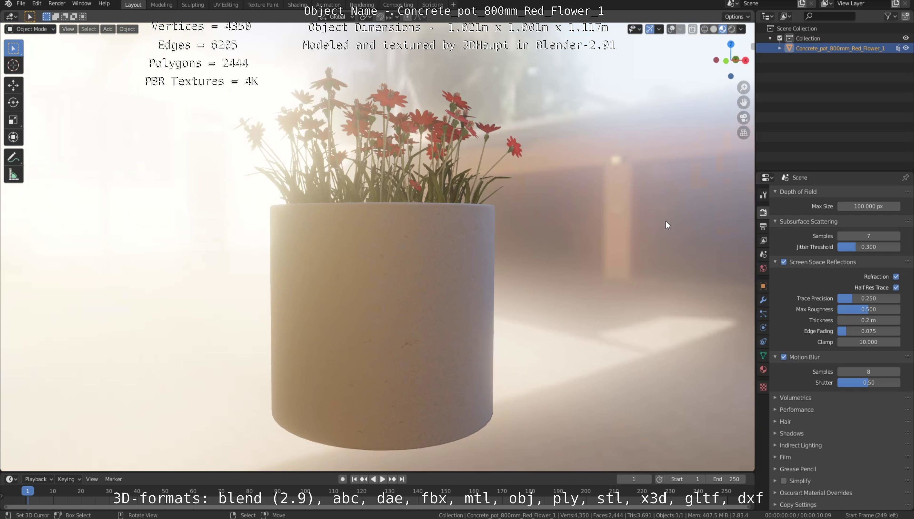
Task: Switch perspective/orthographic grid icon
Action: click(743, 133)
